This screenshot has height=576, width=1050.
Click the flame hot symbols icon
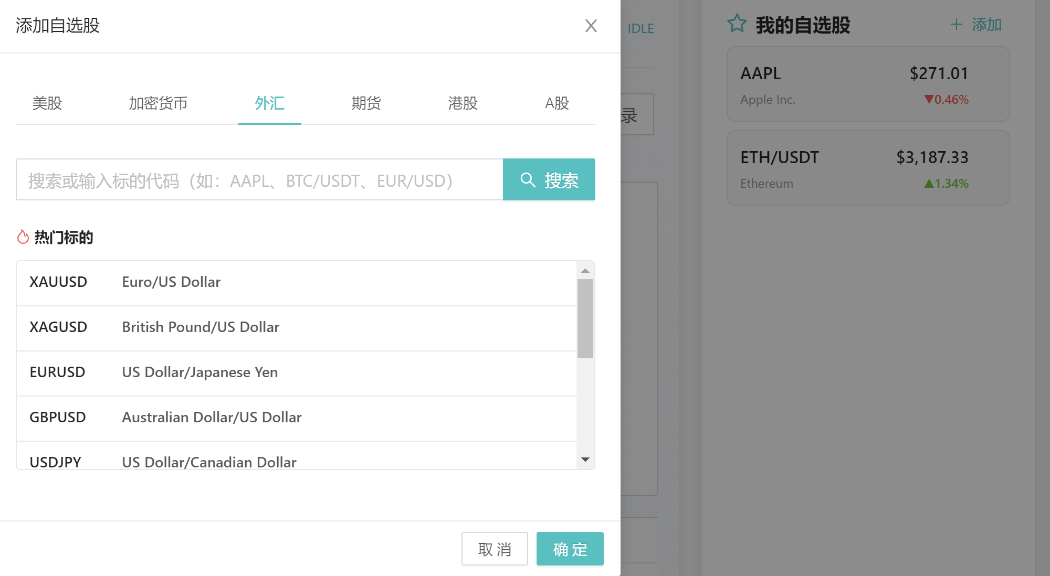(23, 237)
